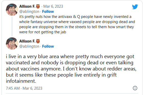Click the avatar beside the first tweet
143x95 pixels.
click(x=12, y=10)
